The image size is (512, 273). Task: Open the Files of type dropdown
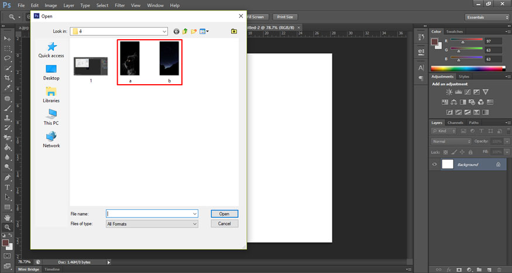(195, 224)
